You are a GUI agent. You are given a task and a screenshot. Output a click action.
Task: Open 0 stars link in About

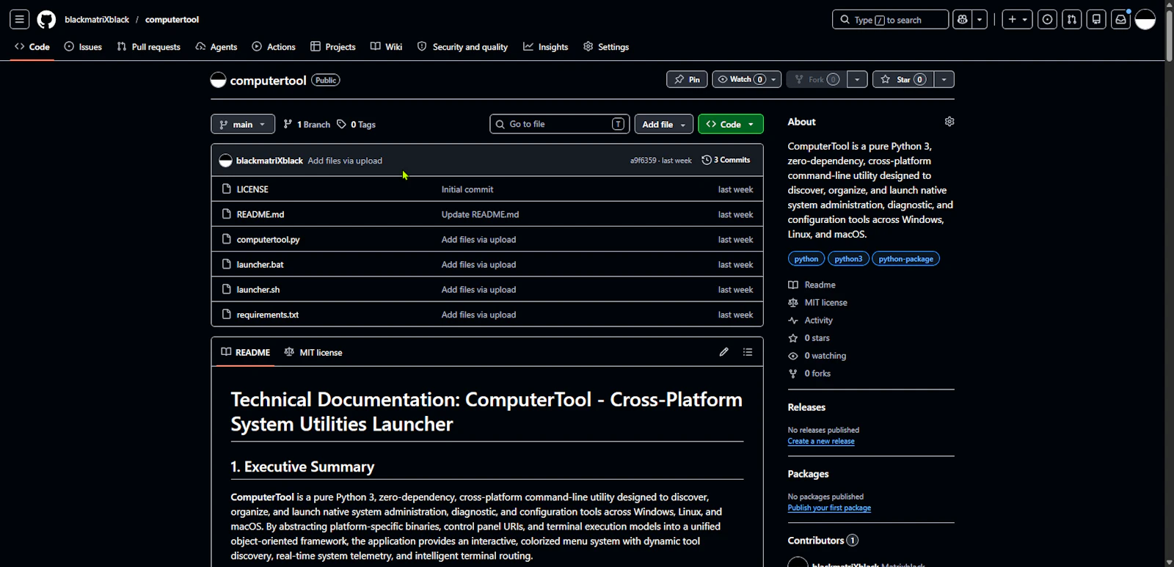point(809,338)
